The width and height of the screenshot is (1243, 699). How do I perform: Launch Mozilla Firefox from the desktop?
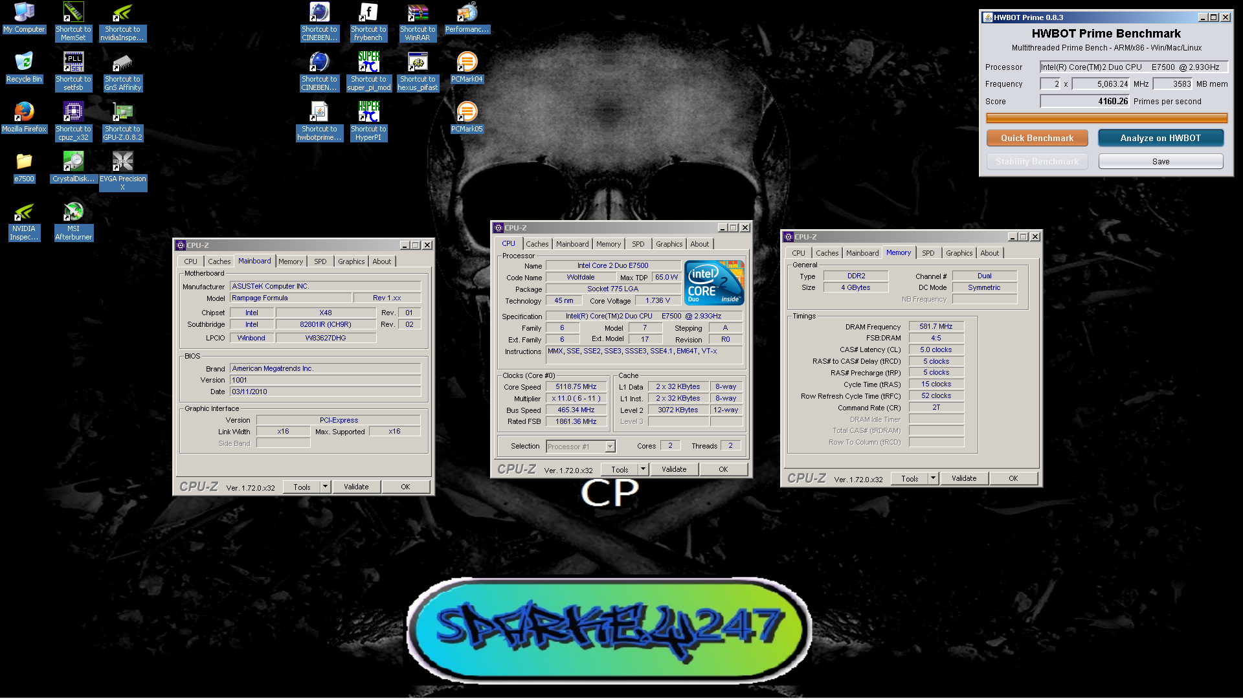[24, 118]
